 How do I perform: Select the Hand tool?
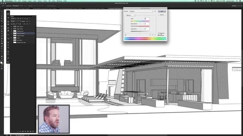click(x=2, y=56)
